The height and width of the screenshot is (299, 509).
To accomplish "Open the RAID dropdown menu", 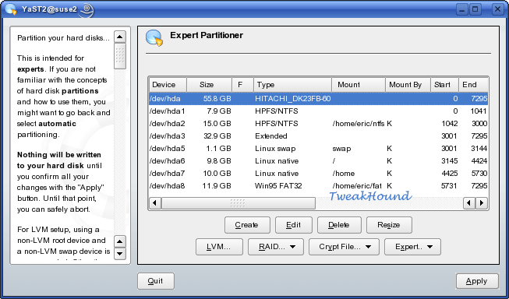I will pyautogui.click(x=276, y=247).
